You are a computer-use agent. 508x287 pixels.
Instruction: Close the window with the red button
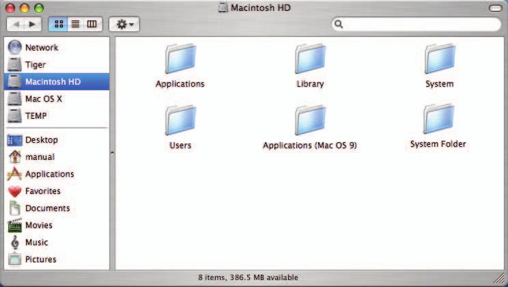[x=10, y=8]
